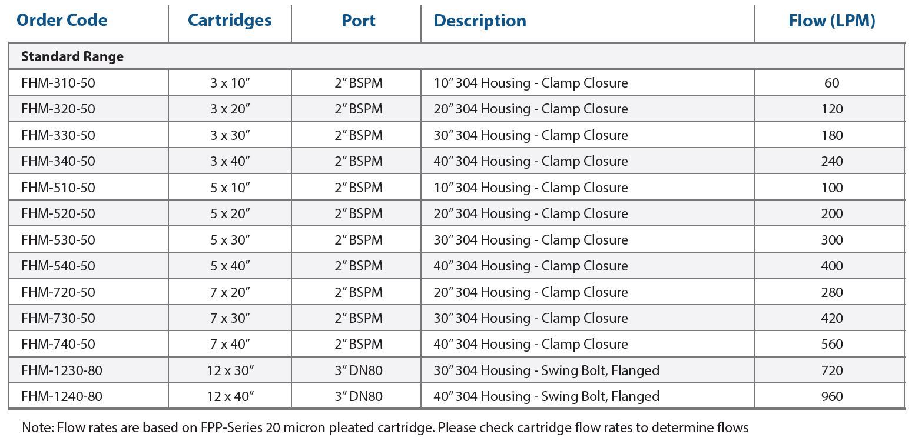Click the 60 flow value
Screen dimensions: 915x441
click(831, 83)
